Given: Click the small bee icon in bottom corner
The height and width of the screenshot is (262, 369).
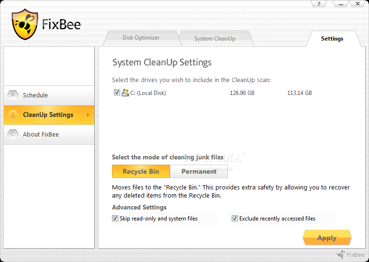Looking at the screenshot, I should point(341,254).
